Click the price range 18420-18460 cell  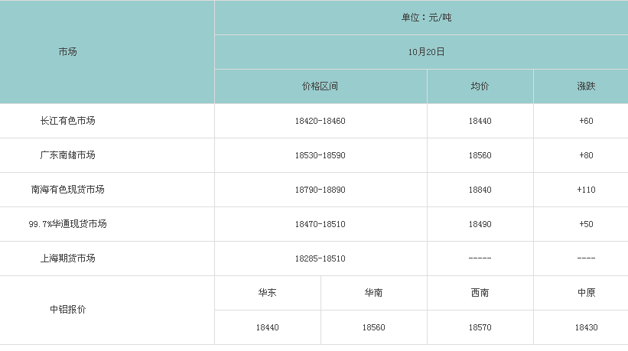coord(321,121)
